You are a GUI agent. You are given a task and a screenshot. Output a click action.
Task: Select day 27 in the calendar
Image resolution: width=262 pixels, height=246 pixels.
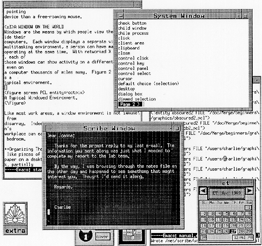point(233,231)
